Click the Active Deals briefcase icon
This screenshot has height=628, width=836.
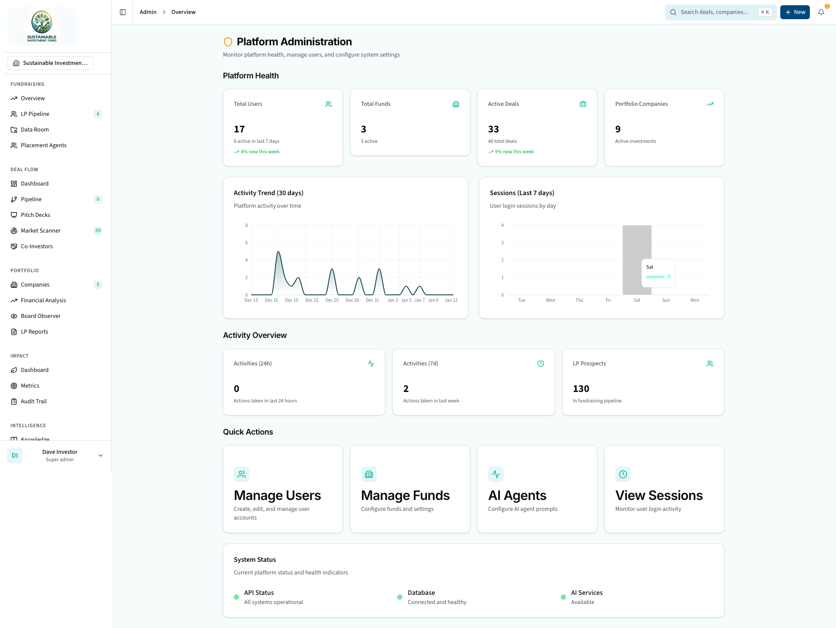click(583, 104)
